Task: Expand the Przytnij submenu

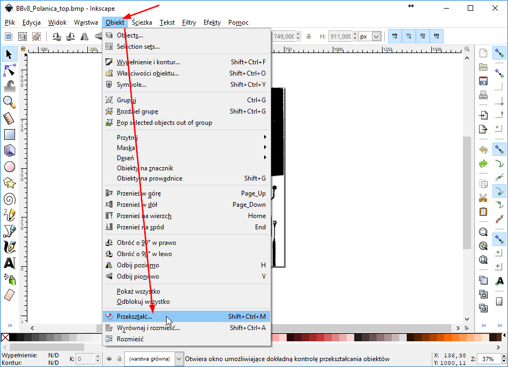Action: [x=186, y=137]
